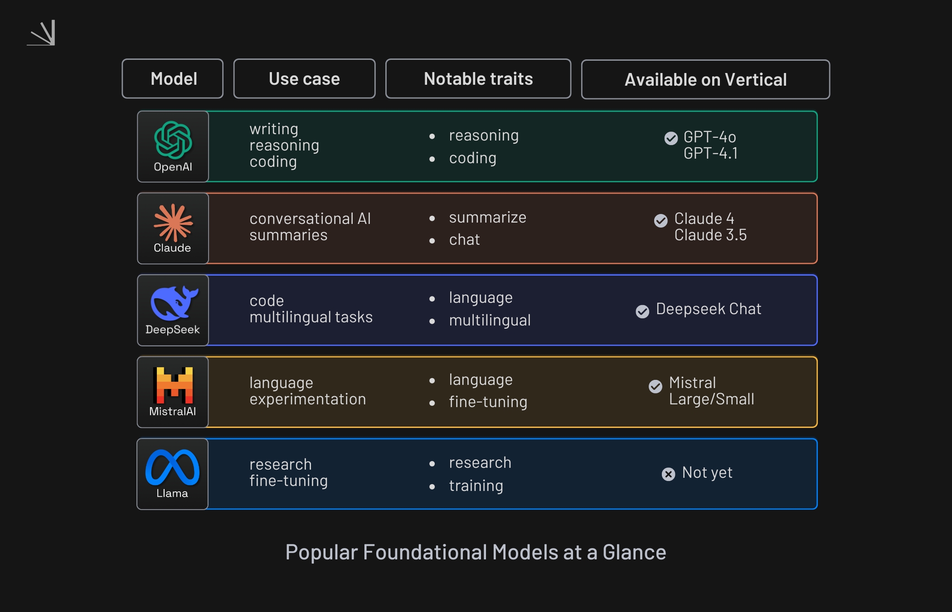Click 'language' bullet in MistralAI traits
Screen dimensions: 952x612
pos(481,380)
